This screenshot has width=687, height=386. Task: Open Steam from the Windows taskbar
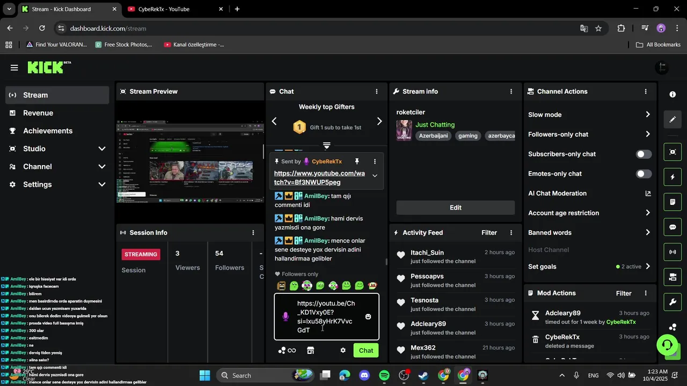coord(424,375)
